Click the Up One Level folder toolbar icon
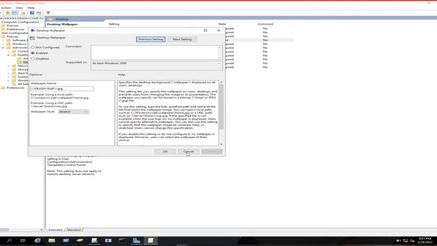 [x=8, y=13]
